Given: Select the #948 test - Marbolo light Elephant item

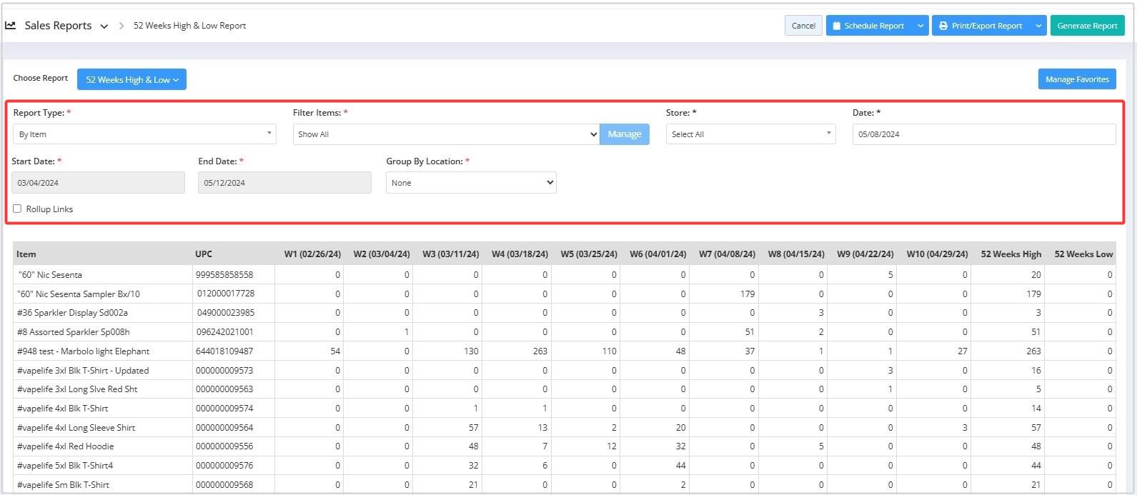Looking at the screenshot, I should (83, 351).
